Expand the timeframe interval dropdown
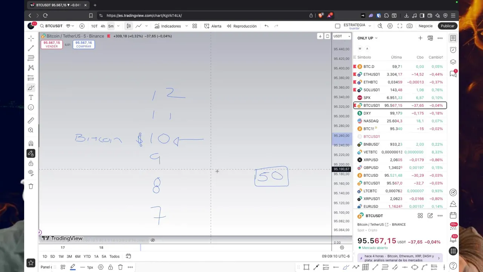Screen dimensions: 483x272 click(x=118, y=26)
